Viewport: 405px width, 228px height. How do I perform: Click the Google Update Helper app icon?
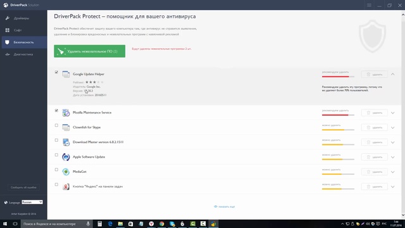point(66,74)
